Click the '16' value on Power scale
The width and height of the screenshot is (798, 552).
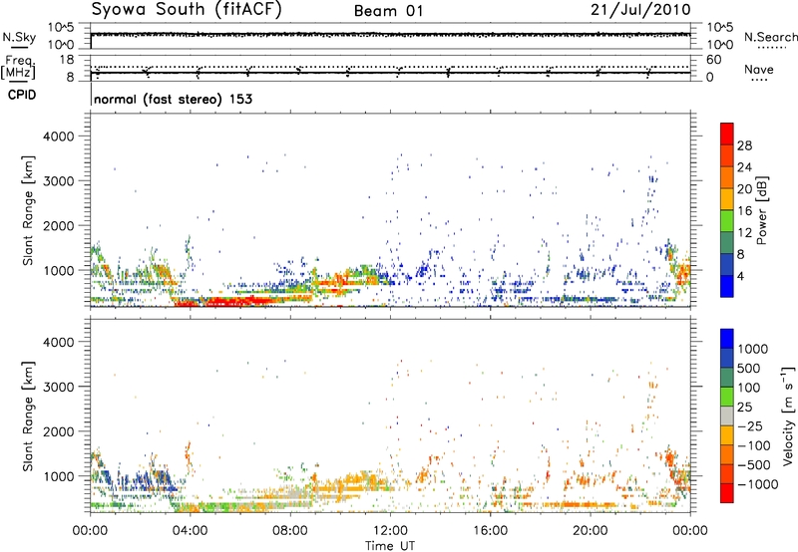coord(744,211)
